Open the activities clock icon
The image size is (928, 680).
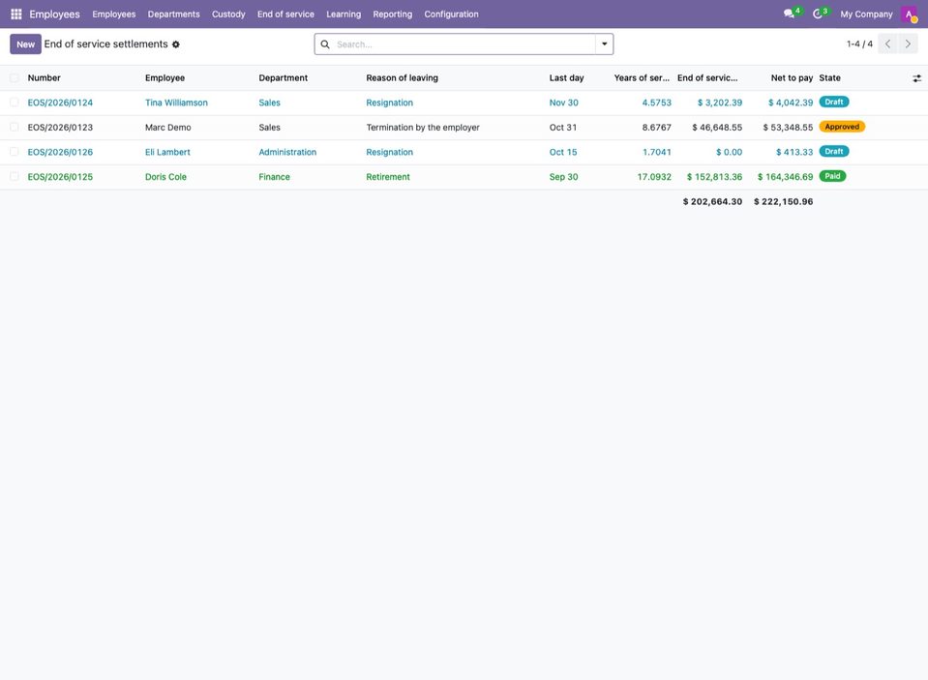pyautogui.click(x=818, y=14)
